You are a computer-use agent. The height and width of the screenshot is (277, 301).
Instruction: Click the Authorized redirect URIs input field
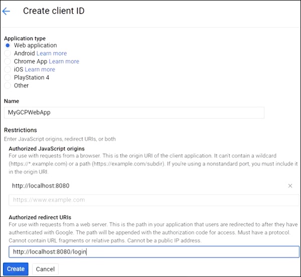(154, 251)
